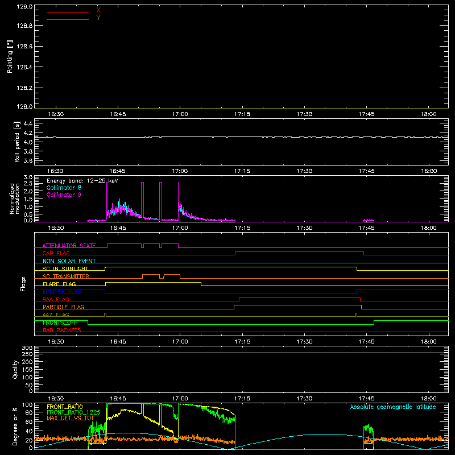The width and height of the screenshot is (455, 455).
Task: Click the 'Degrees or %' axis title
Action: [15, 426]
